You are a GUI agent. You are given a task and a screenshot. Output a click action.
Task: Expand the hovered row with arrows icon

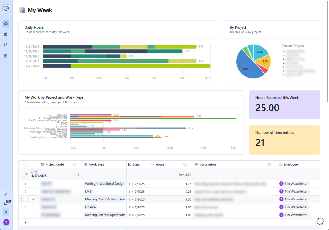click(x=34, y=199)
